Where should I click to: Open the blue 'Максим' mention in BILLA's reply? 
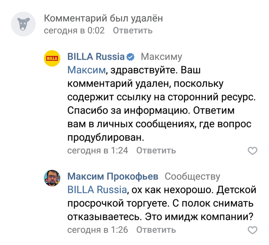click(86, 70)
